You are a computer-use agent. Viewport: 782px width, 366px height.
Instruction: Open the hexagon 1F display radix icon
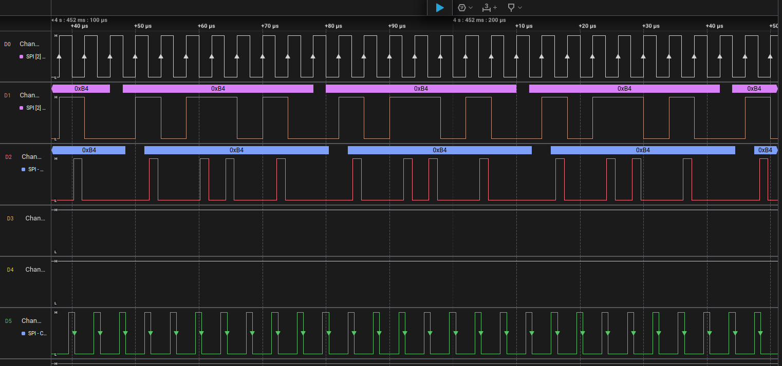(x=461, y=8)
